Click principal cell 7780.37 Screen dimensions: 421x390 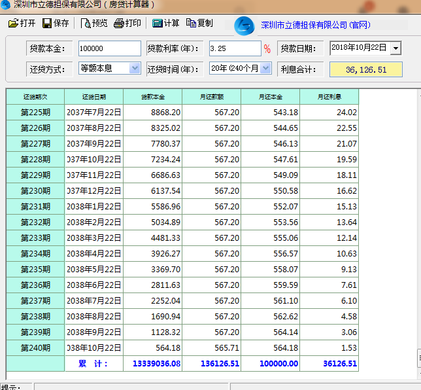coord(153,144)
